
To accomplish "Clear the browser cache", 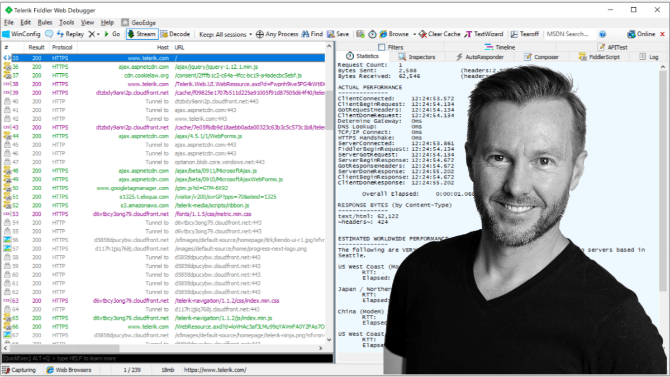I will (x=439, y=34).
